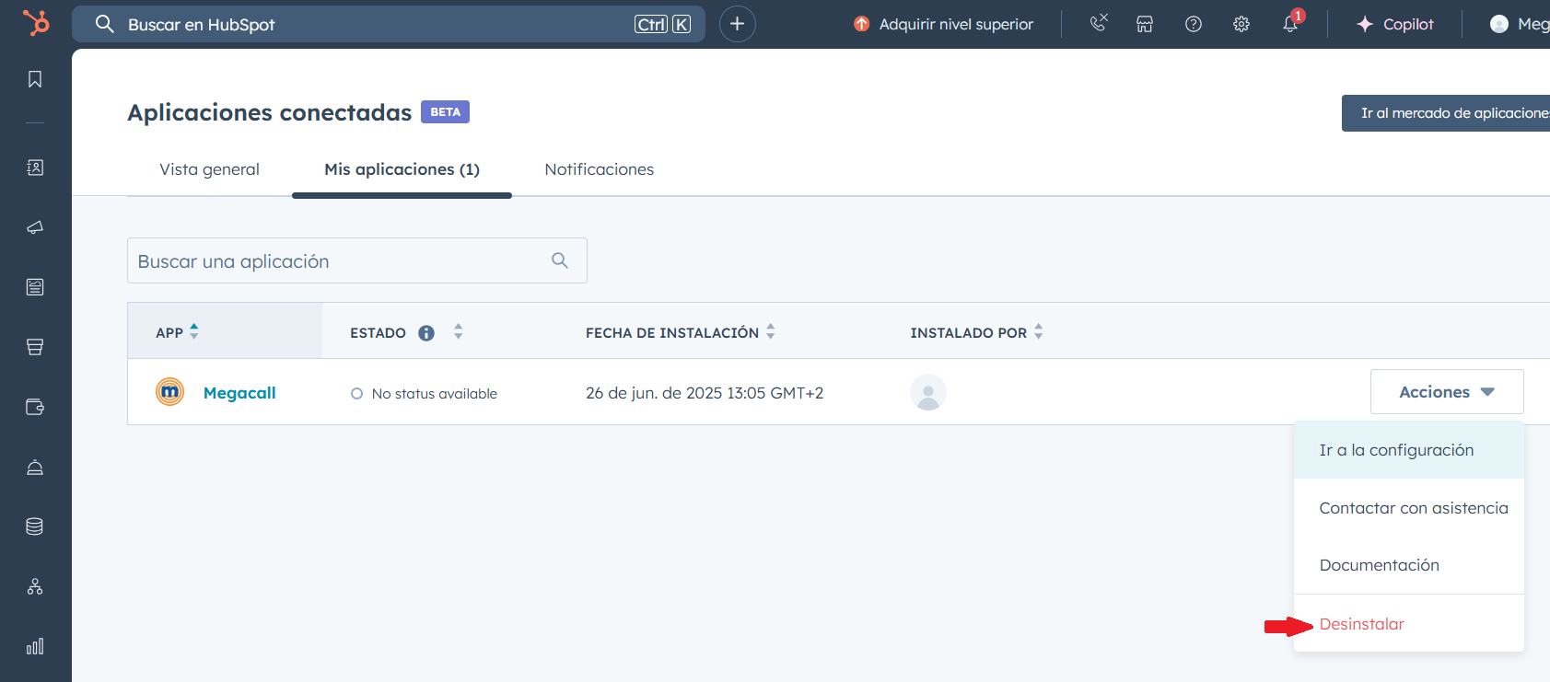Click the magnifier in HubSpot search bar
1550x682 pixels.
[105, 24]
